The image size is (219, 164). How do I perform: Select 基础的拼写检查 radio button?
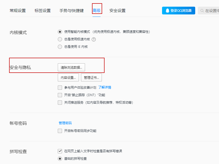point(60,159)
